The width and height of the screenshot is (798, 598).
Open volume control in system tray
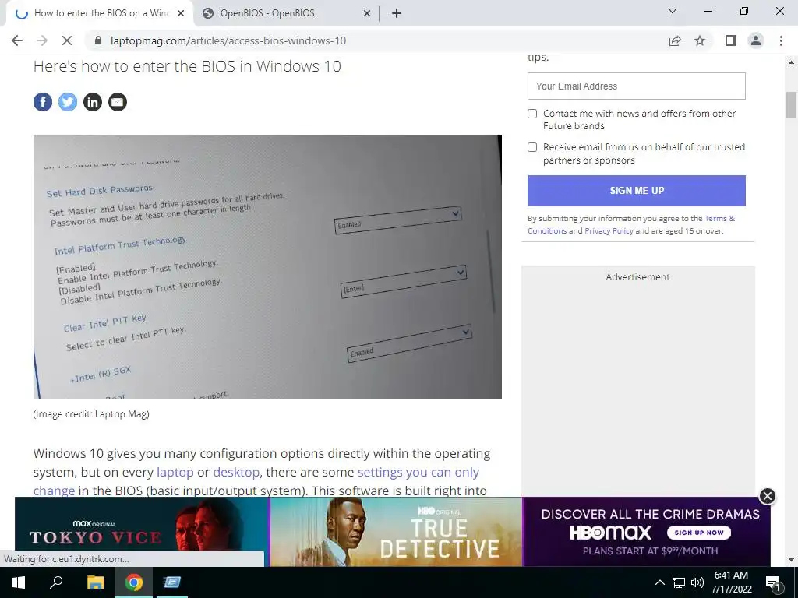click(697, 582)
